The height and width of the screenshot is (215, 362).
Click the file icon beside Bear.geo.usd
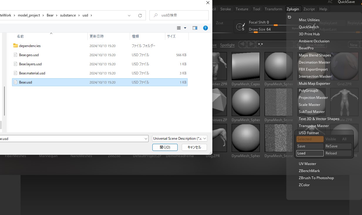[16, 55]
